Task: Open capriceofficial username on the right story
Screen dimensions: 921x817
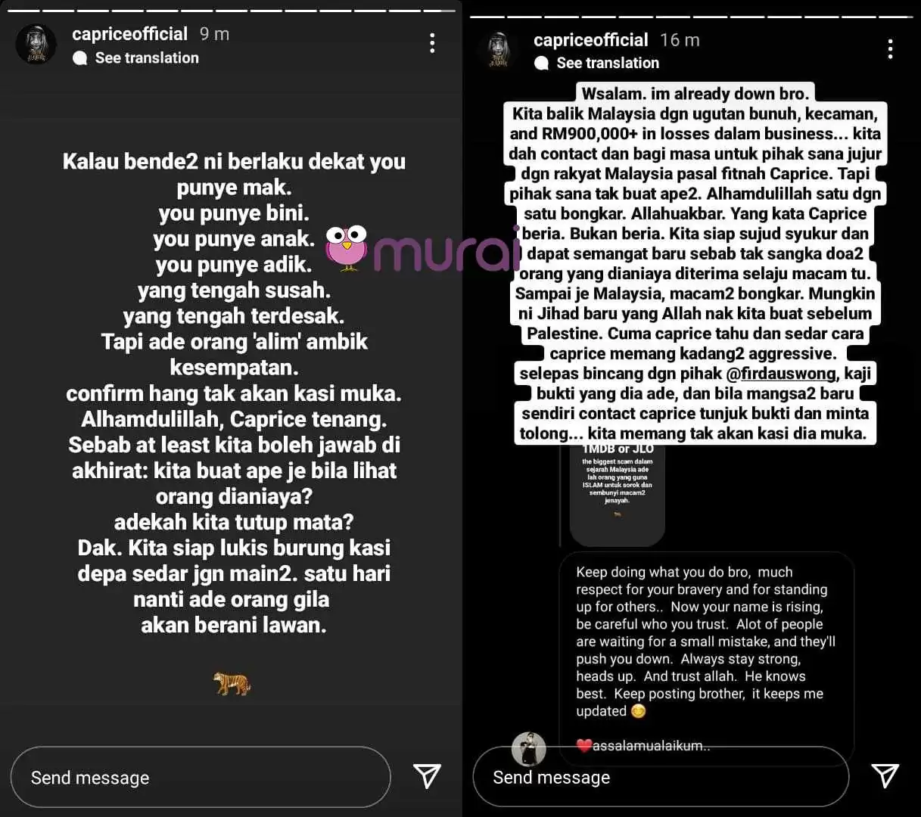Action: (x=590, y=40)
